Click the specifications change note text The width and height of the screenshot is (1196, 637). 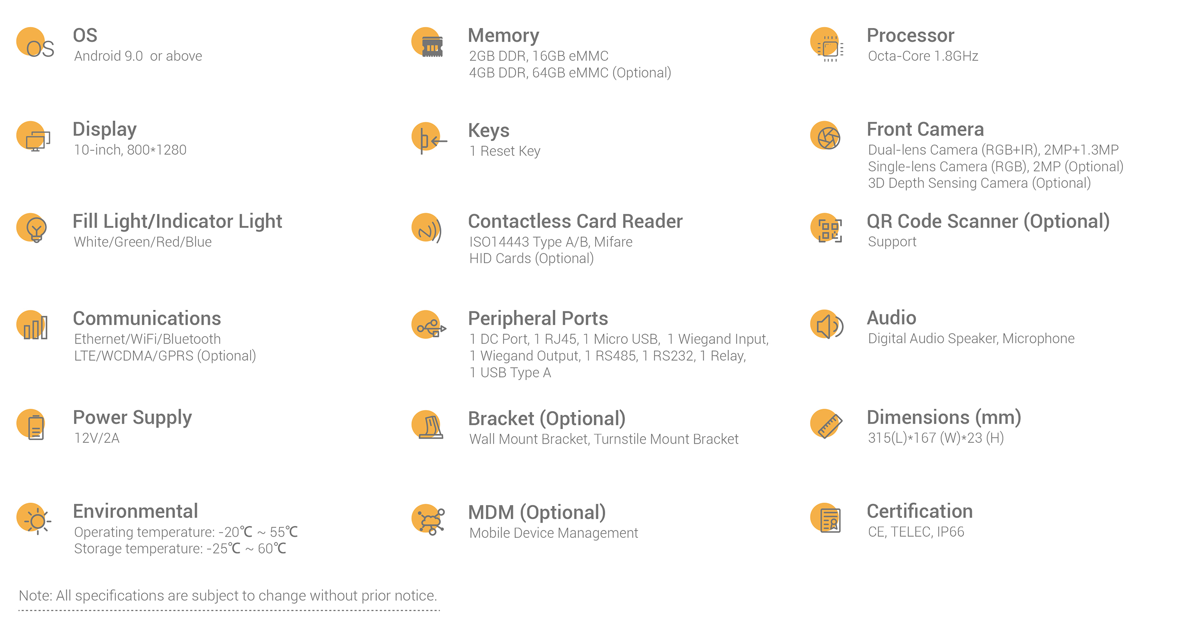tap(228, 596)
